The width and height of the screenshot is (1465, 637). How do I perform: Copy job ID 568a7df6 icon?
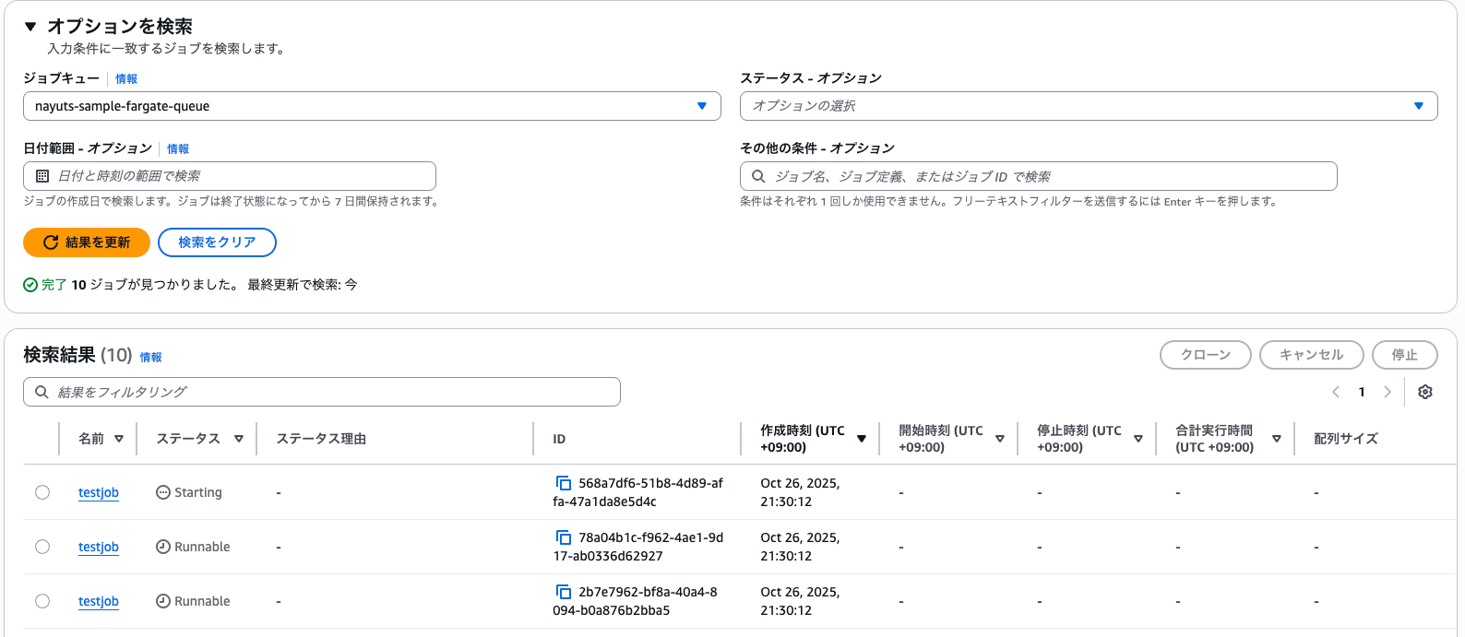click(564, 483)
